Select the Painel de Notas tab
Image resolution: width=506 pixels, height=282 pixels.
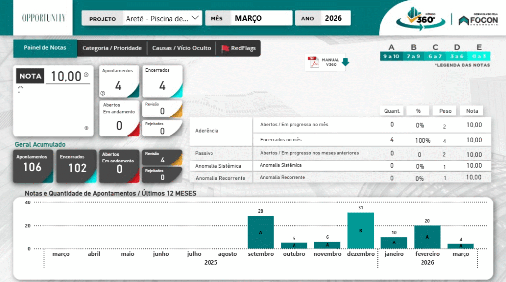[x=45, y=48]
